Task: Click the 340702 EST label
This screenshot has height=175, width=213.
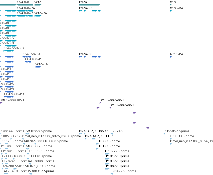Action: point(29,141)
